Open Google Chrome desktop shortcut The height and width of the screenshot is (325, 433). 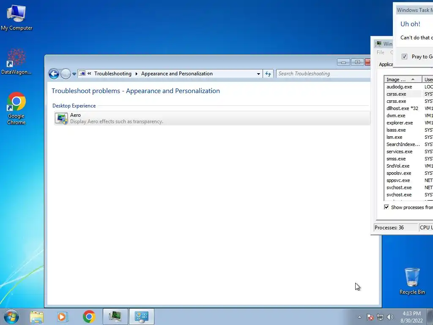click(16, 108)
